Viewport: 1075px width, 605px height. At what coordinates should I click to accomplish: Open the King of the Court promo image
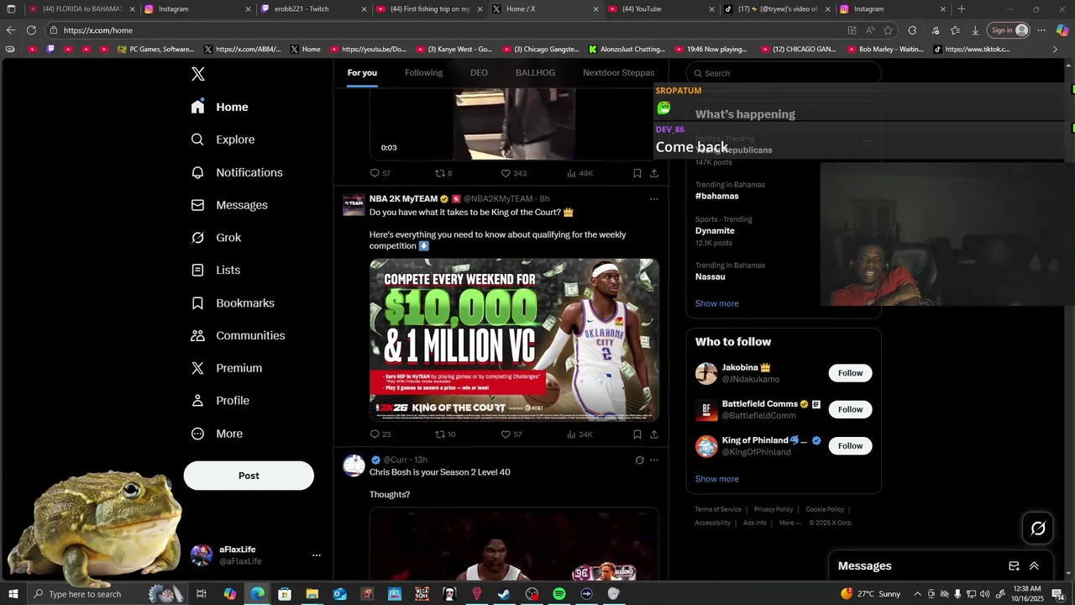tap(514, 339)
